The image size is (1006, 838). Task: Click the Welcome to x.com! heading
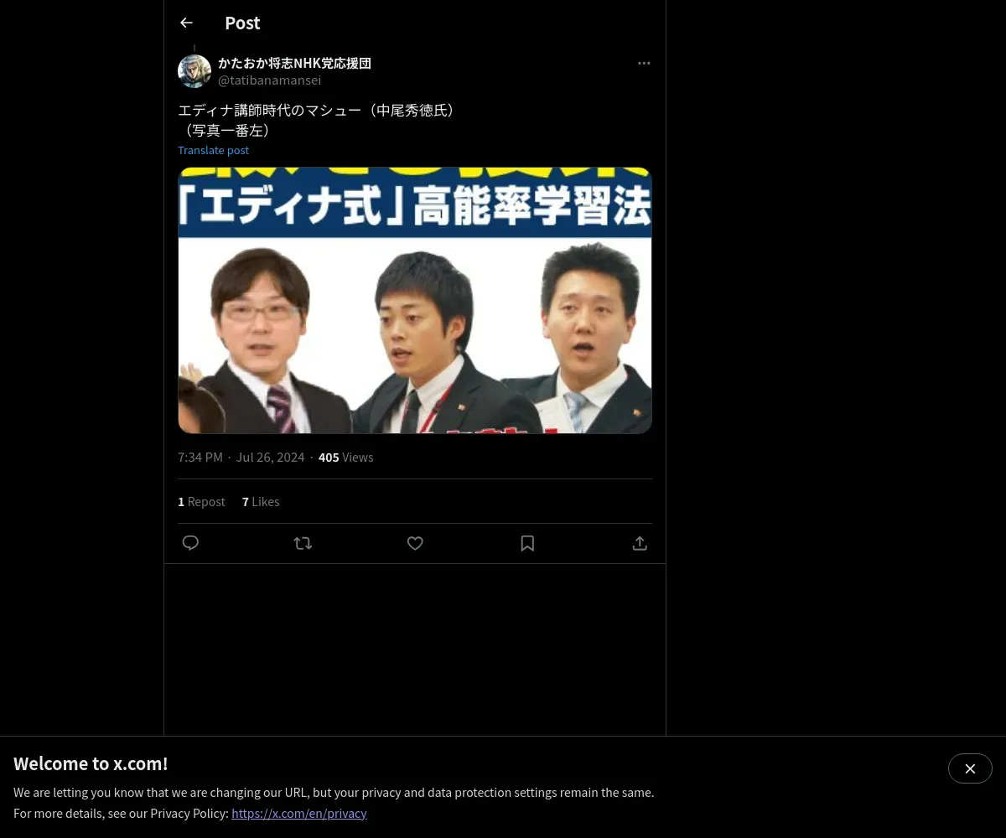(x=91, y=763)
